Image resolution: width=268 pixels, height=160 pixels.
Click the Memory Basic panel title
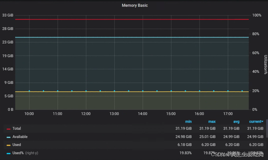pyautogui.click(x=135, y=5)
